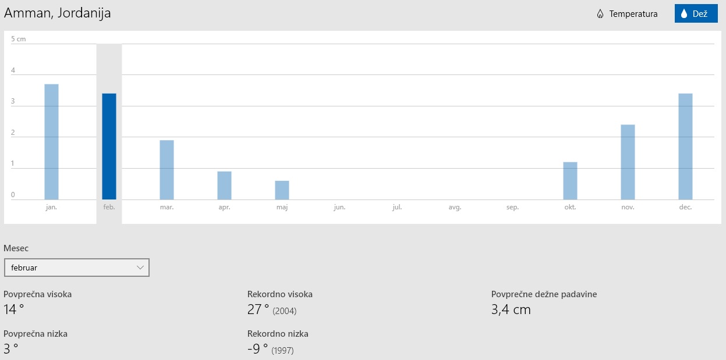This screenshot has width=726, height=360.
Task: Click the 3,4 cm average rainfall value
Action: [x=511, y=309]
